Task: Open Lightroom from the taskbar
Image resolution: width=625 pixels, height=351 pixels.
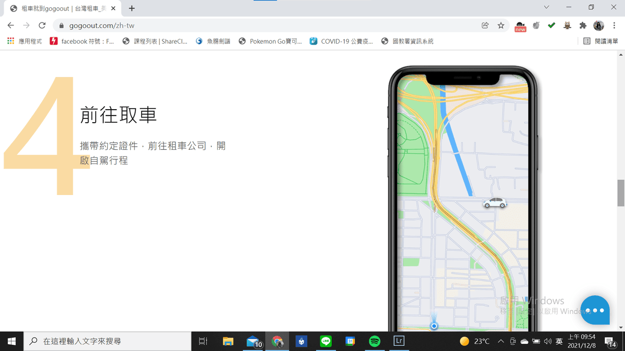Action: click(x=399, y=341)
